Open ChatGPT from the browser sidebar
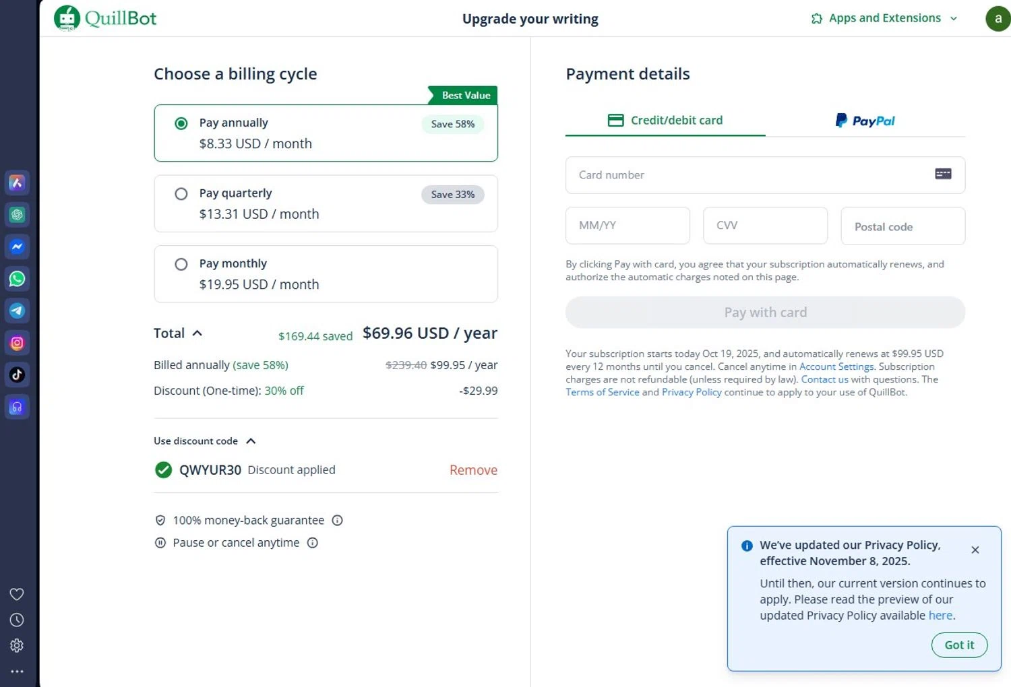The image size is (1011, 687). point(17,215)
